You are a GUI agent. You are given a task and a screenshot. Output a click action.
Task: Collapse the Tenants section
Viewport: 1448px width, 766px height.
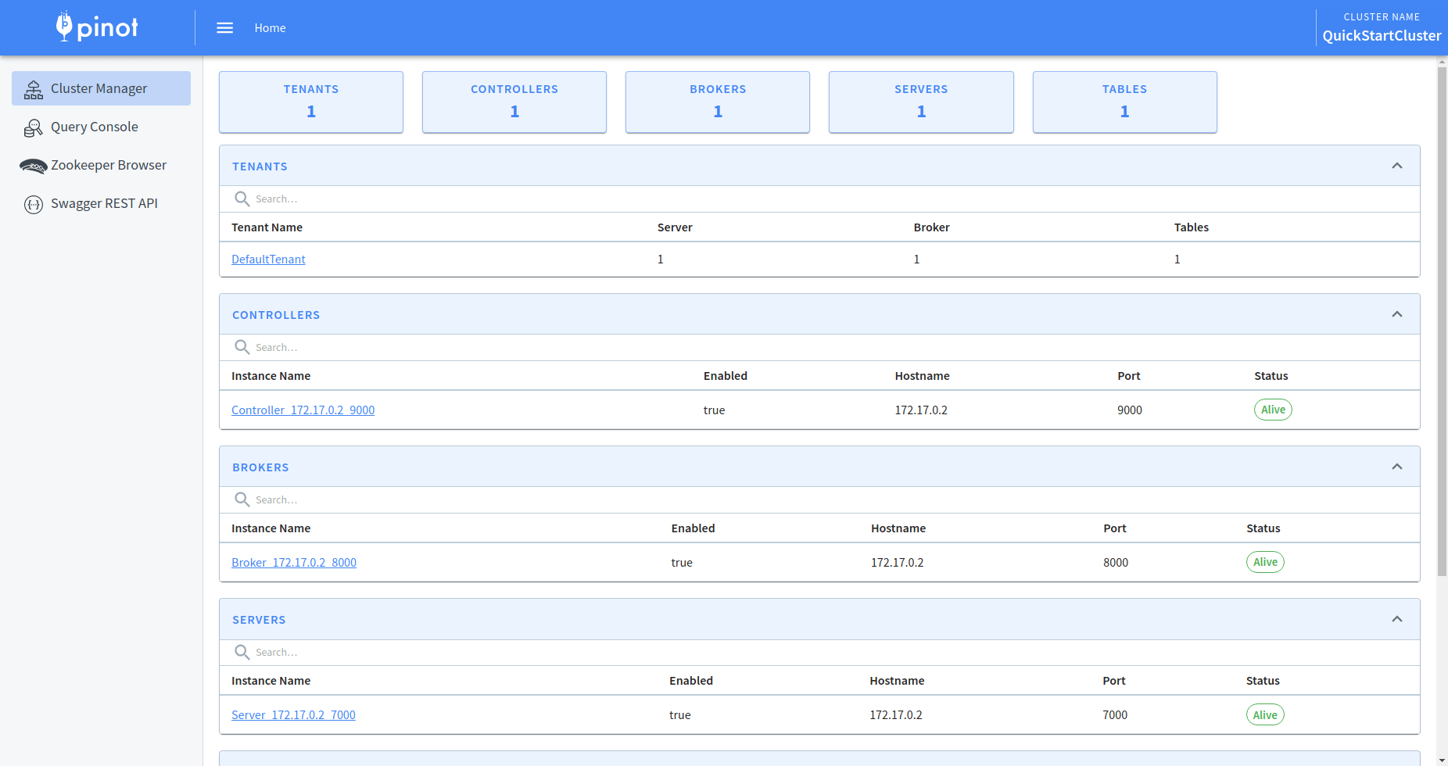(1397, 166)
